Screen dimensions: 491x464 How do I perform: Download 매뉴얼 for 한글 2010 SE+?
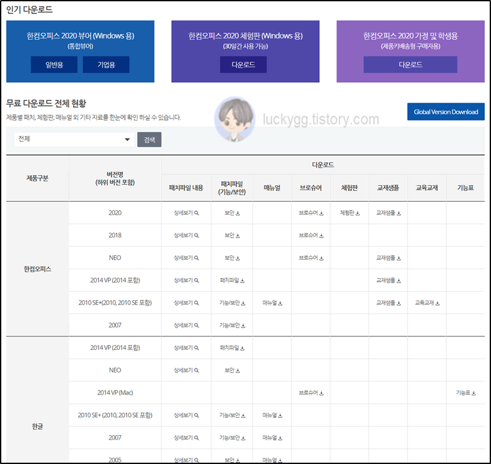[272, 415]
